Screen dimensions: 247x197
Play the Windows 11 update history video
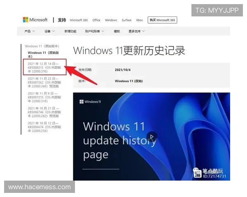coord(151,137)
